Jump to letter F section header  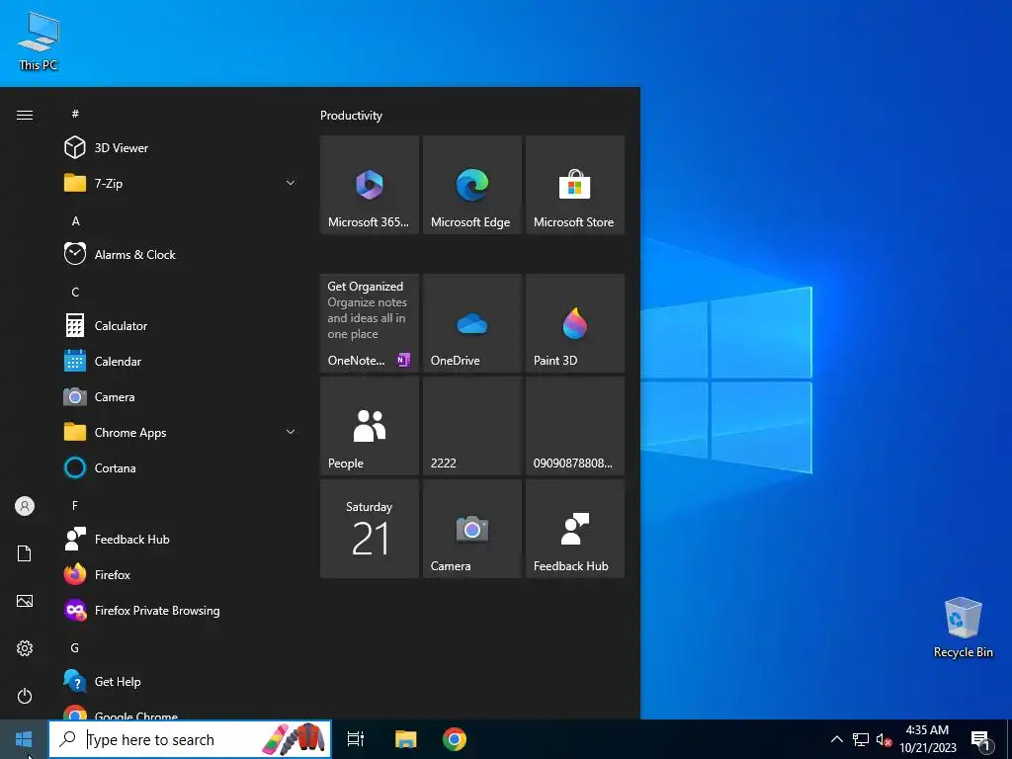(75, 505)
